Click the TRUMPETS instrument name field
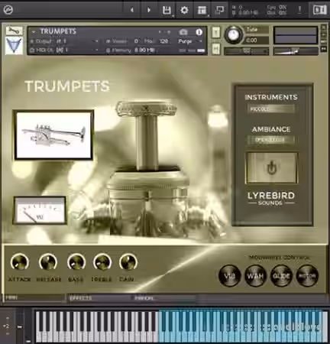This screenshot has height=344, width=330. click(x=58, y=31)
